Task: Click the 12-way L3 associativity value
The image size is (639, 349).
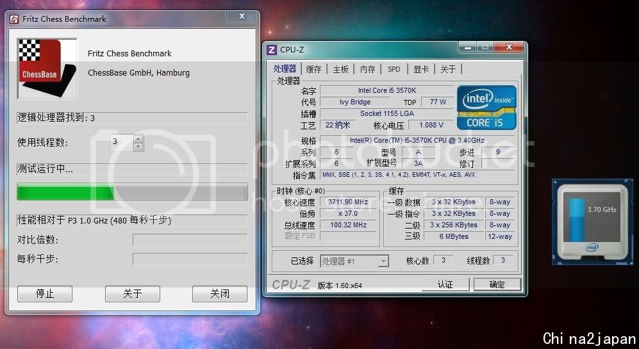Action: pos(500,236)
